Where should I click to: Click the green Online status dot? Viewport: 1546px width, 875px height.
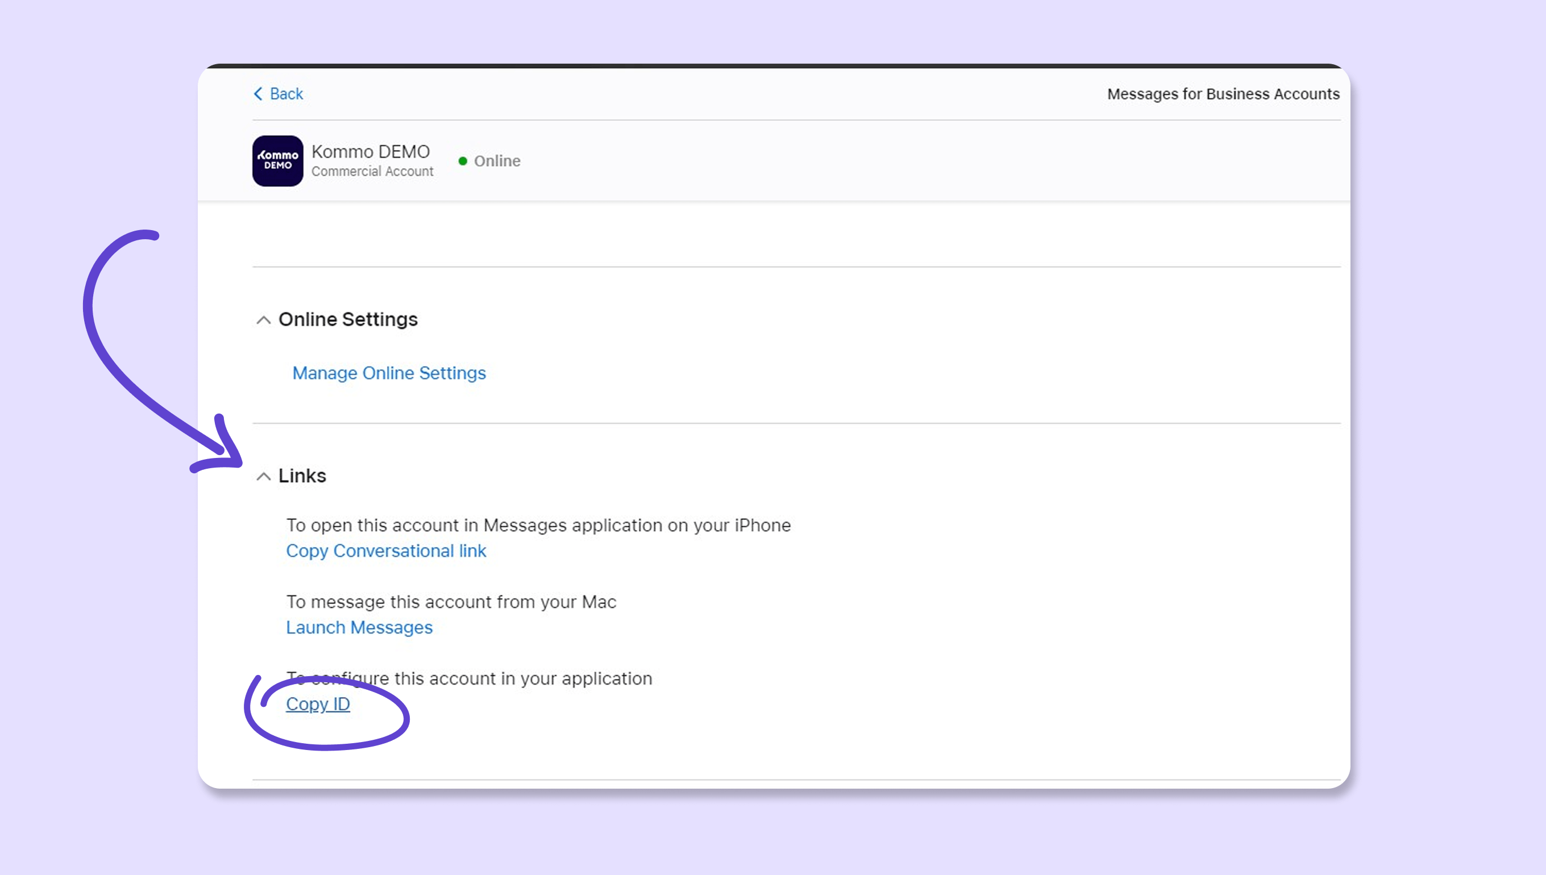pyautogui.click(x=462, y=161)
